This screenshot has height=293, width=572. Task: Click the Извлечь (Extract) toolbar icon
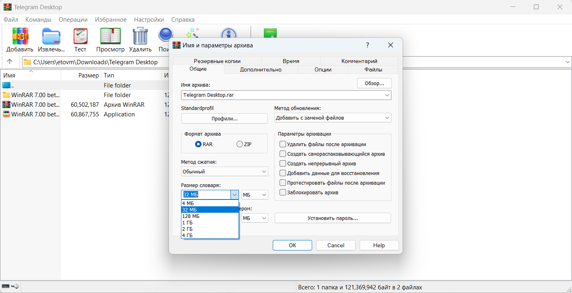[51, 36]
